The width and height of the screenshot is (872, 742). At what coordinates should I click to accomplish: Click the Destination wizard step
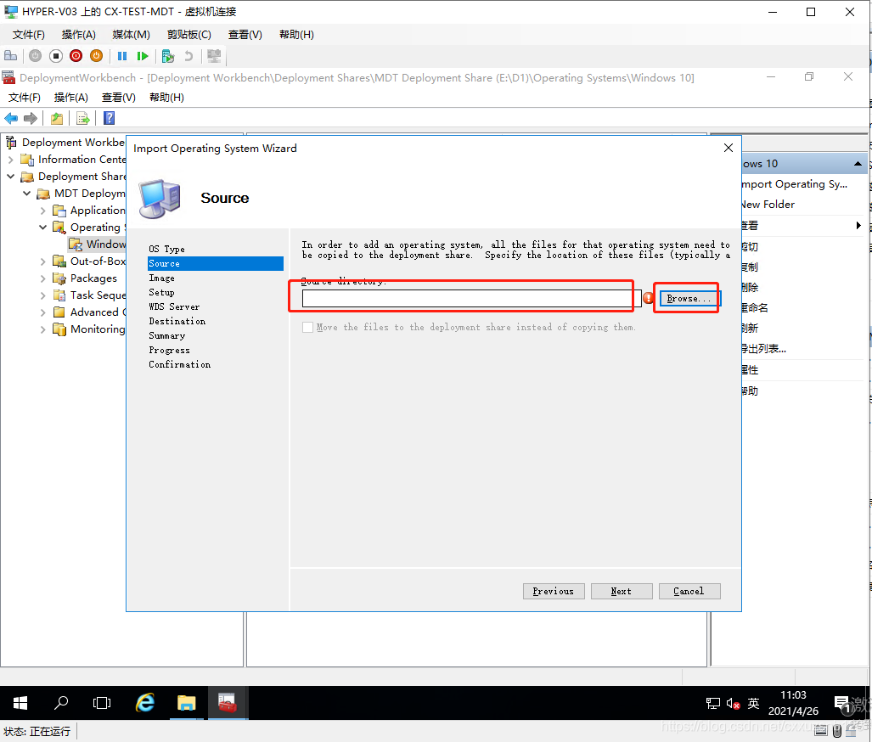coord(177,322)
